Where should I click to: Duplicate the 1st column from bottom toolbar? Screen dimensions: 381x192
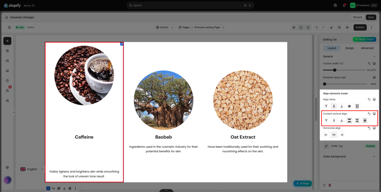pyautogui.click(x=59, y=188)
